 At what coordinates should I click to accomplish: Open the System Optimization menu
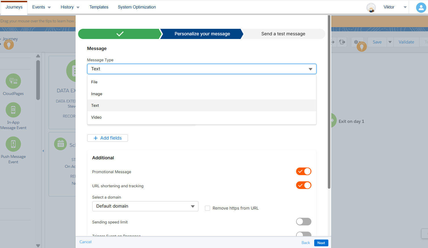(137, 7)
